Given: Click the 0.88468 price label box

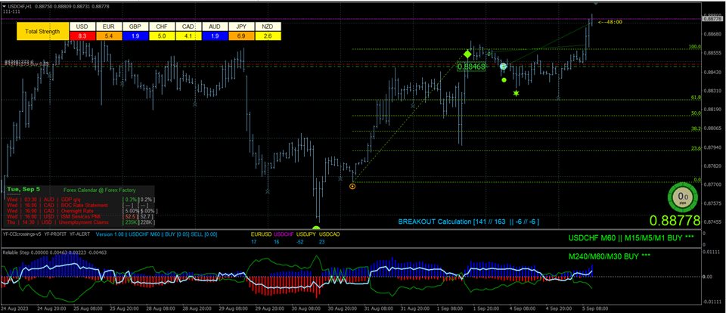Looking at the screenshot, I should [x=471, y=67].
